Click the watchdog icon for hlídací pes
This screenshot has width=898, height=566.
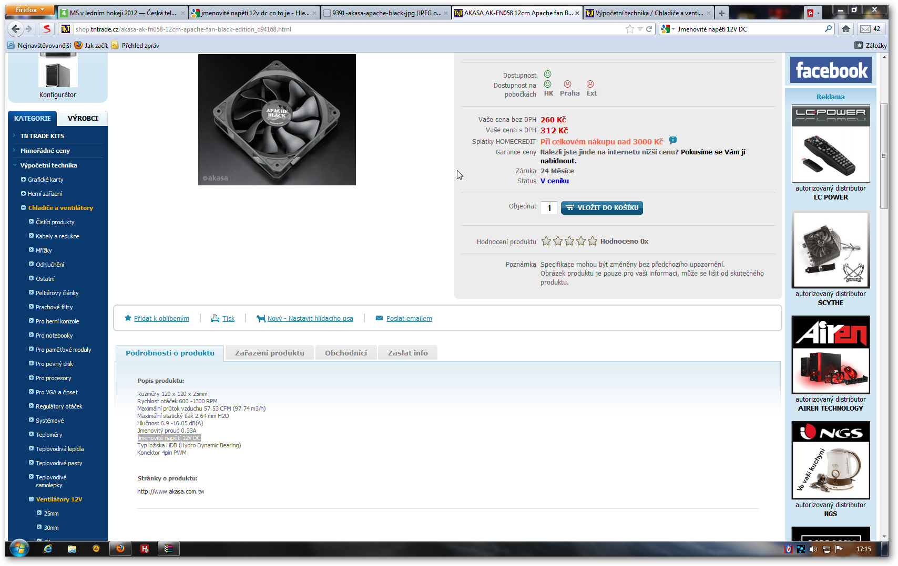click(261, 318)
